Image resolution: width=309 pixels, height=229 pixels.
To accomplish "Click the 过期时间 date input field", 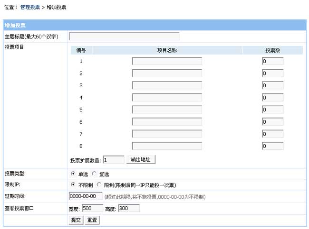I will [x=85, y=196].
